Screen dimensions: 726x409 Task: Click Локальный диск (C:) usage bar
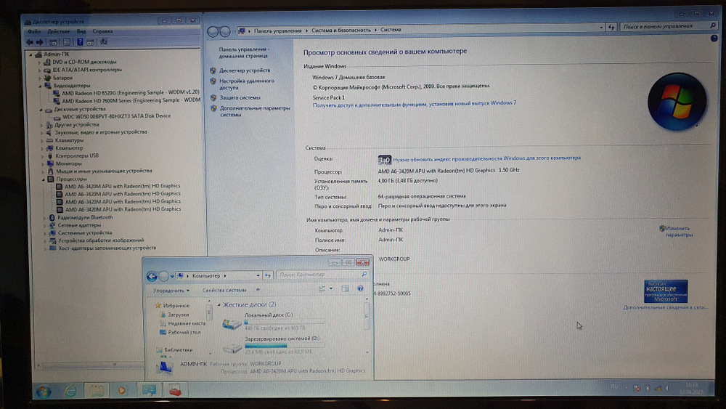click(285, 321)
